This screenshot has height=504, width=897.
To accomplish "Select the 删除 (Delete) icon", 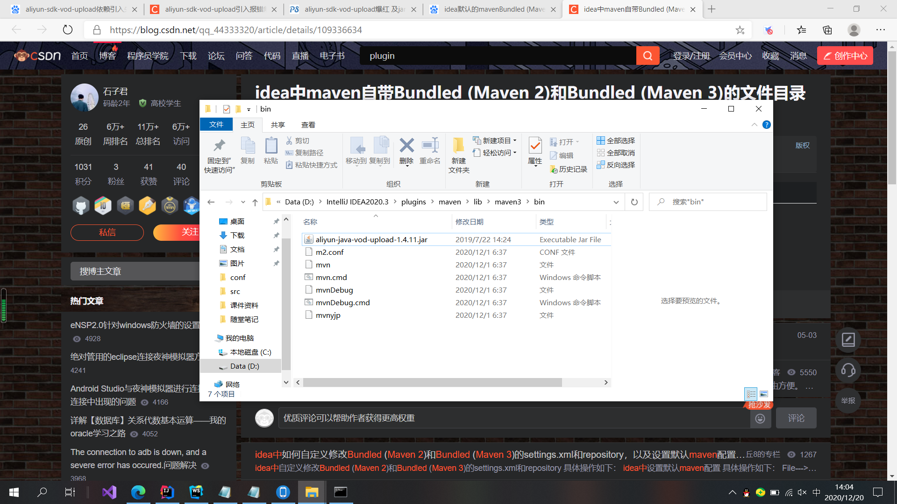I will point(406,150).
